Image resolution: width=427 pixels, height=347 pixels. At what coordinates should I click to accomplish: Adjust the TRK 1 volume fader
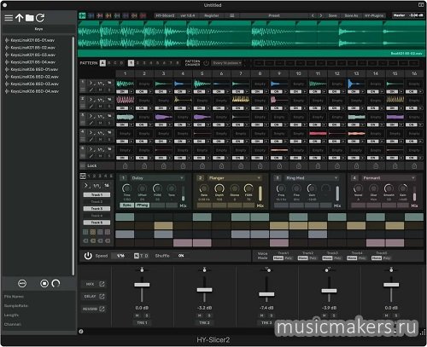coord(142,285)
